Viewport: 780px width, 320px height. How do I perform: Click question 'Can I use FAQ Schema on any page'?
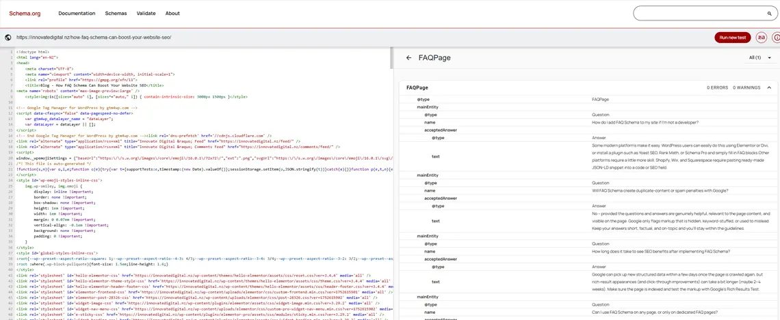coord(655,312)
